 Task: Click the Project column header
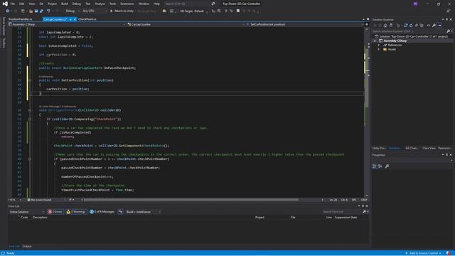click(x=259, y=217)
